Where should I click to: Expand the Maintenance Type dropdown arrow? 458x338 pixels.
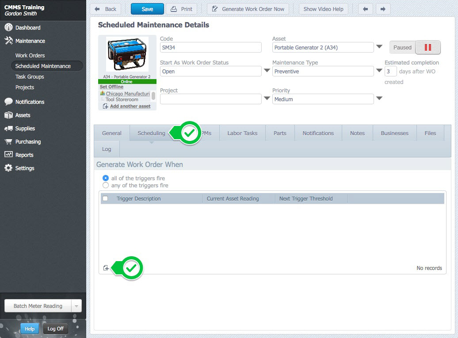[379, 70]
